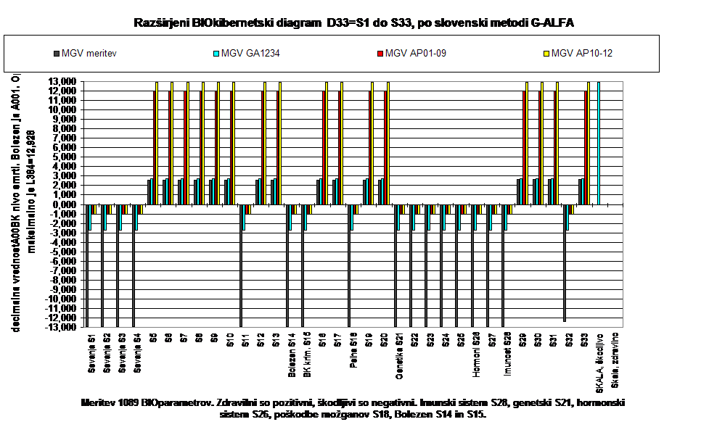Click the x-axis label 'BK krim. S15'

(306, 356)
